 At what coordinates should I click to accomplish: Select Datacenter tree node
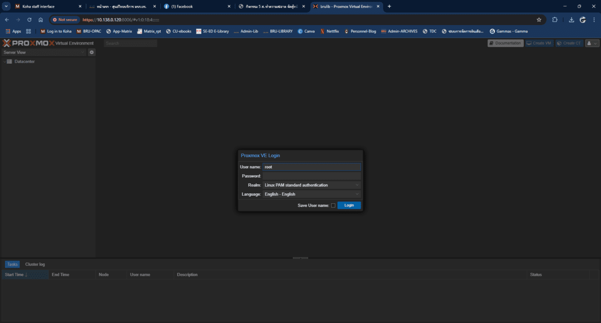[x=25, y=62]
